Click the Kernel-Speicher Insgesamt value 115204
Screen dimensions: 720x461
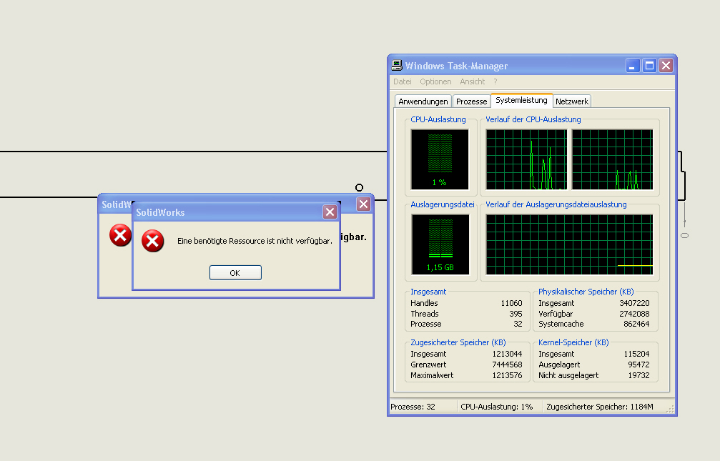636,354
